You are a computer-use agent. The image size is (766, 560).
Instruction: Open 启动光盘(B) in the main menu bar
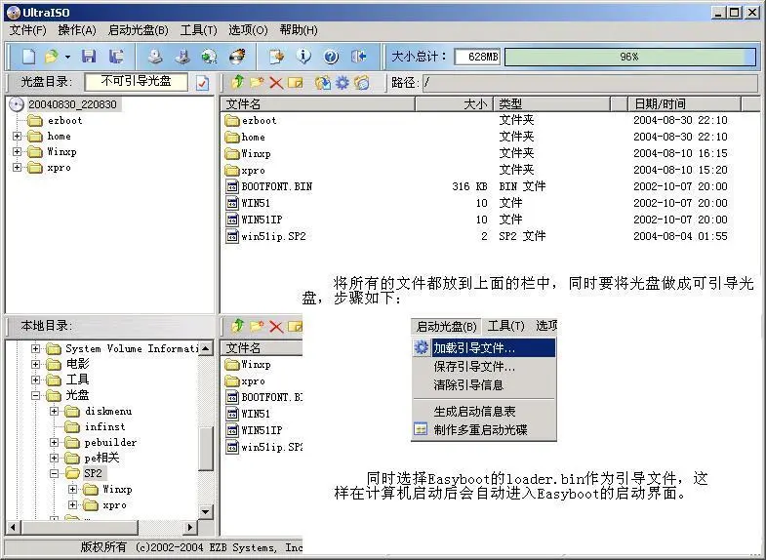(x=139, y=30)
